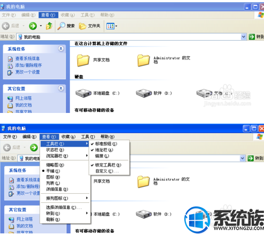Viewport: 264px width, 235px height.
Task: Expand 转到(O) submenu in View menu
Action: click(x=65, y=214)
